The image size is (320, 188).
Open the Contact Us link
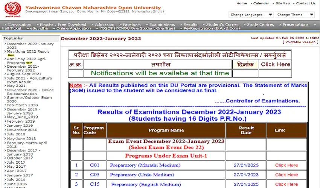point(306,3)
